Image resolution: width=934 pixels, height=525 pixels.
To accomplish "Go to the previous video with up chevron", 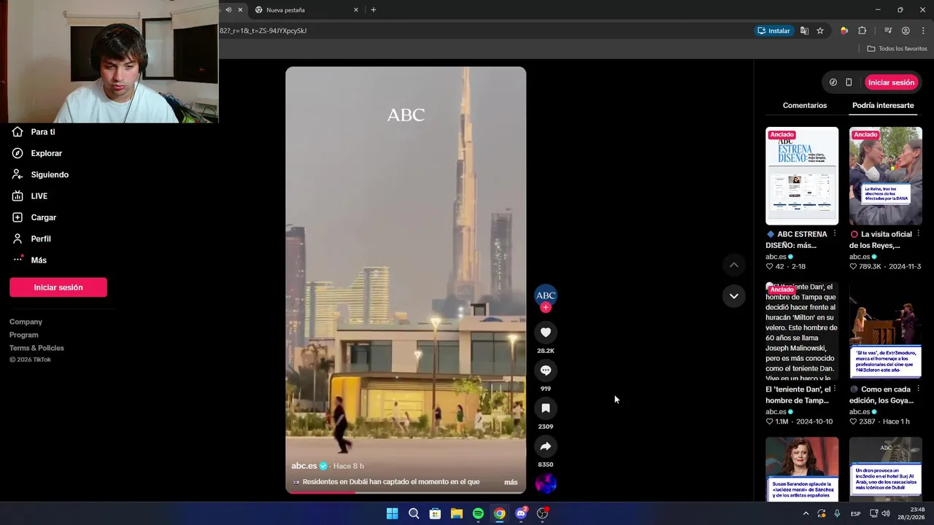I will coord(734,265).
